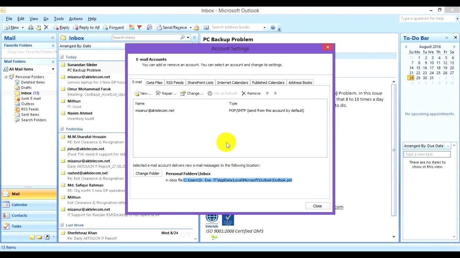
Task: Open the Actions menu
Action: pos(75,19)
